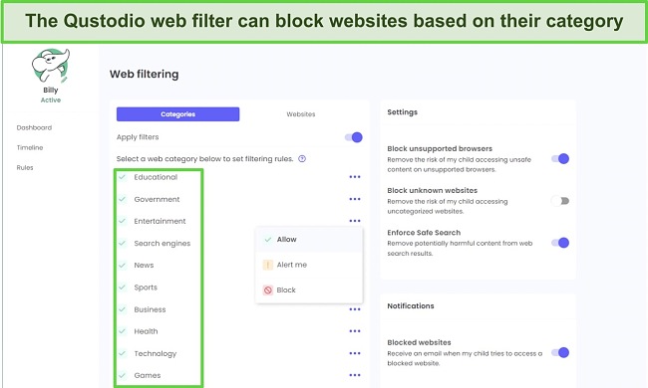The height and width of the screenshot is (388, 648).
Task: Click the Games category label
Action: click(x=148, y=375)
